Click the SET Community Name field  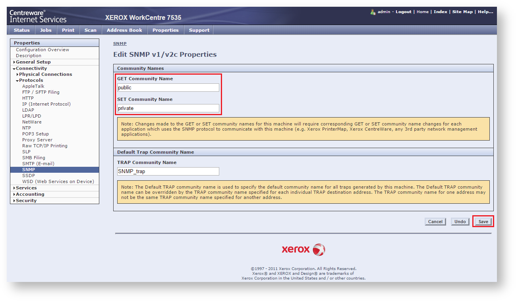point(168,108)
